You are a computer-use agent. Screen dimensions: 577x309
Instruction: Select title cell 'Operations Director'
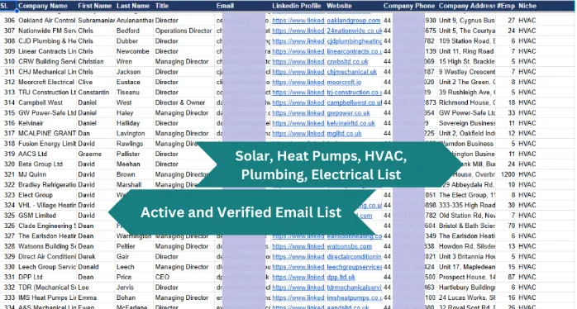point(184,31)
